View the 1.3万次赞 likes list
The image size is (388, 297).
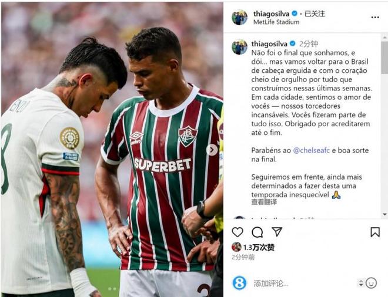point(259,247)
